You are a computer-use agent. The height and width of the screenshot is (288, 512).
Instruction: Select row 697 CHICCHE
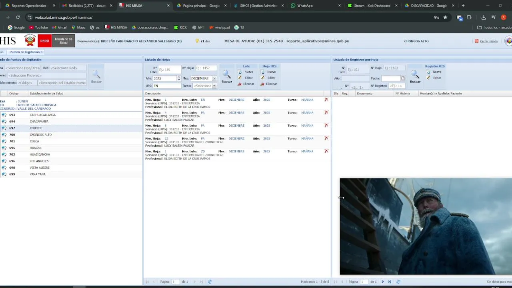click(71, 128)
